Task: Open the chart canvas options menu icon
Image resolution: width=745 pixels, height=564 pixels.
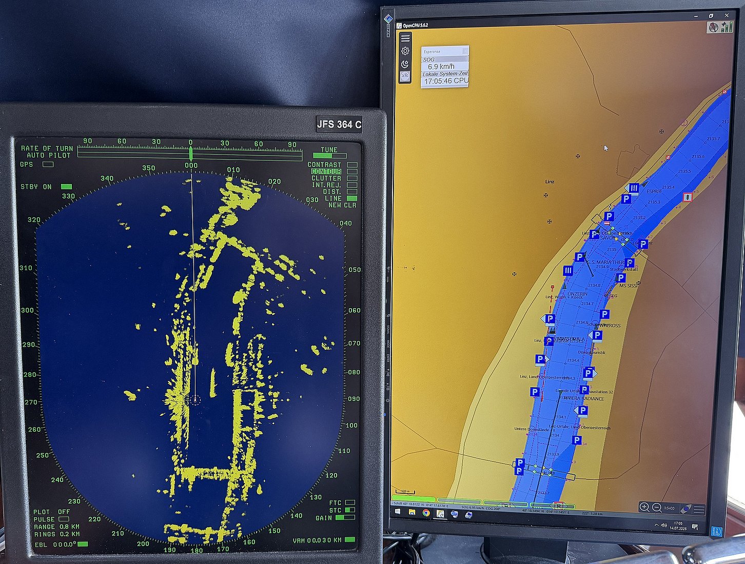Action: point(699,509)
